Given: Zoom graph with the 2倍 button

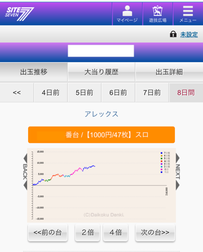Looking at the screenshot, I should pyautogui.click(x=87, y=232).
